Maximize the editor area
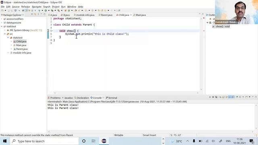 pyautogui.click(x=203, y=14)
